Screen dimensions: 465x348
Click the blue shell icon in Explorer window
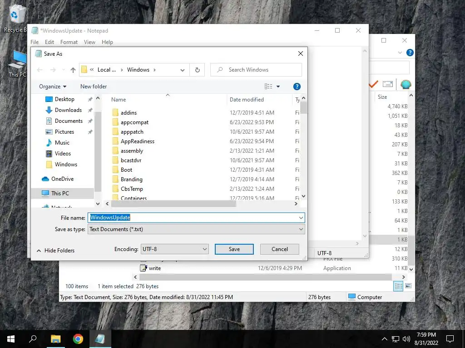coord(406,84)
